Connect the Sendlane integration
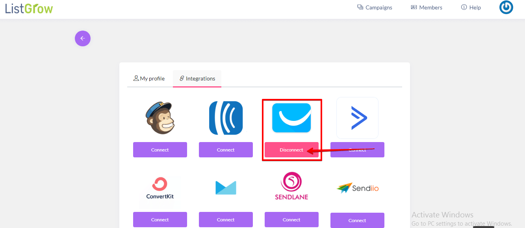525x228 pixels. pyautogui.click(x=291, y=220)
